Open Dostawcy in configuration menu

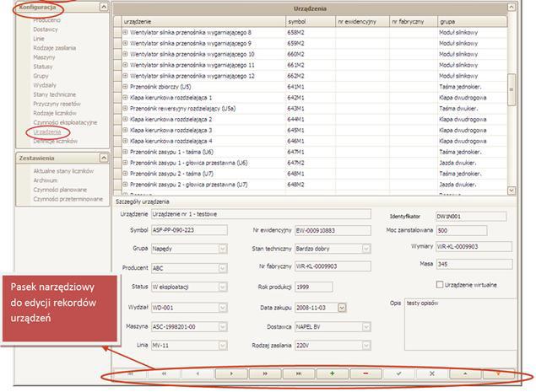[46, 30]
